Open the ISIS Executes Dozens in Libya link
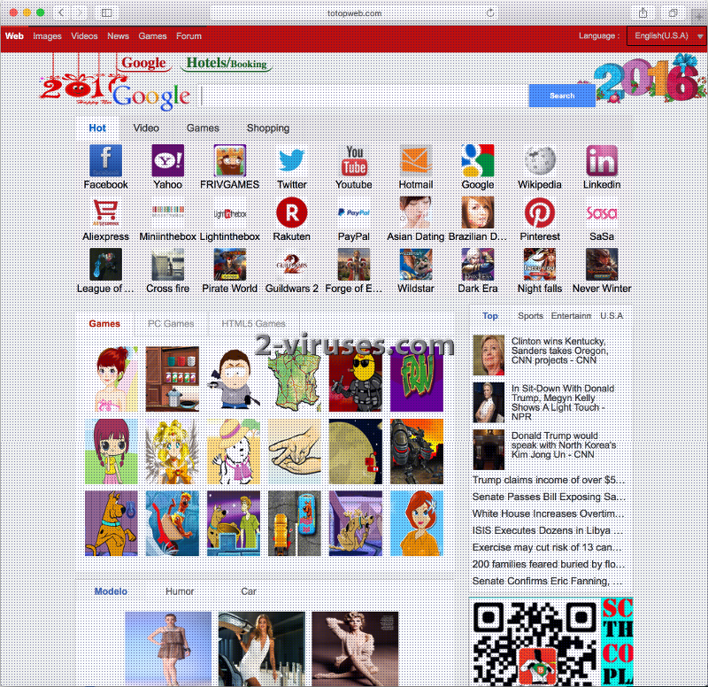Screen dimensions: 708x687 click(548, 530)
